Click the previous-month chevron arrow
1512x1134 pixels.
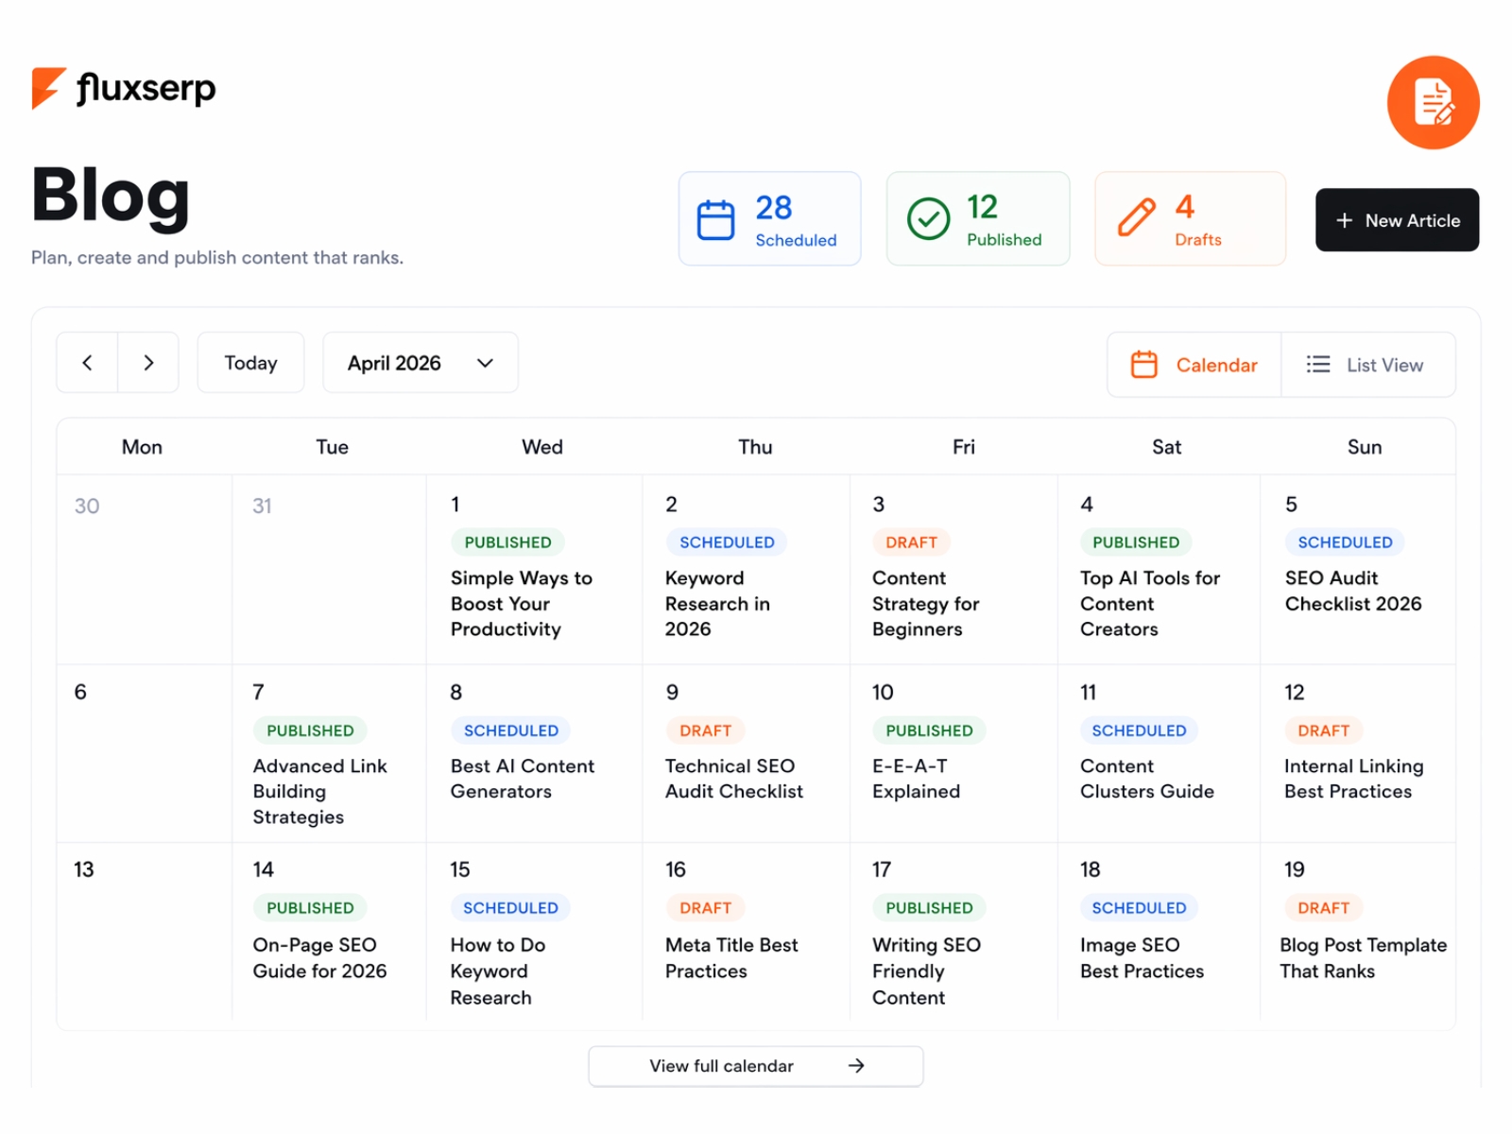click(x=86, y=362)
